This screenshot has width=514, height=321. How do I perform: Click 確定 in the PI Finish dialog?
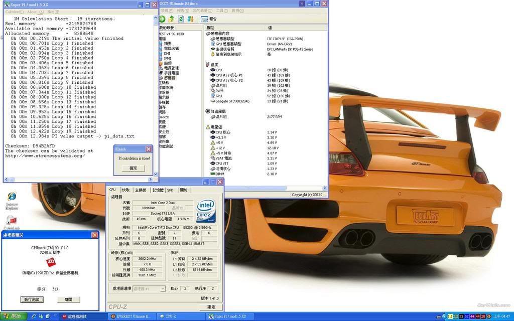pyautogui.click(x=133, y=168)
